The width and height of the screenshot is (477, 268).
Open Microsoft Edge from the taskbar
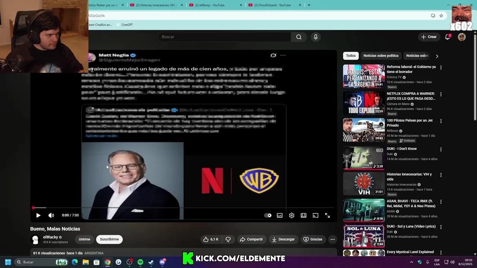click(x=75, y=262)
